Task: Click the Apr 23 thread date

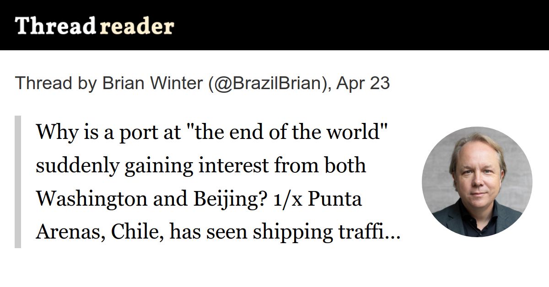Action: click(363, 83)
